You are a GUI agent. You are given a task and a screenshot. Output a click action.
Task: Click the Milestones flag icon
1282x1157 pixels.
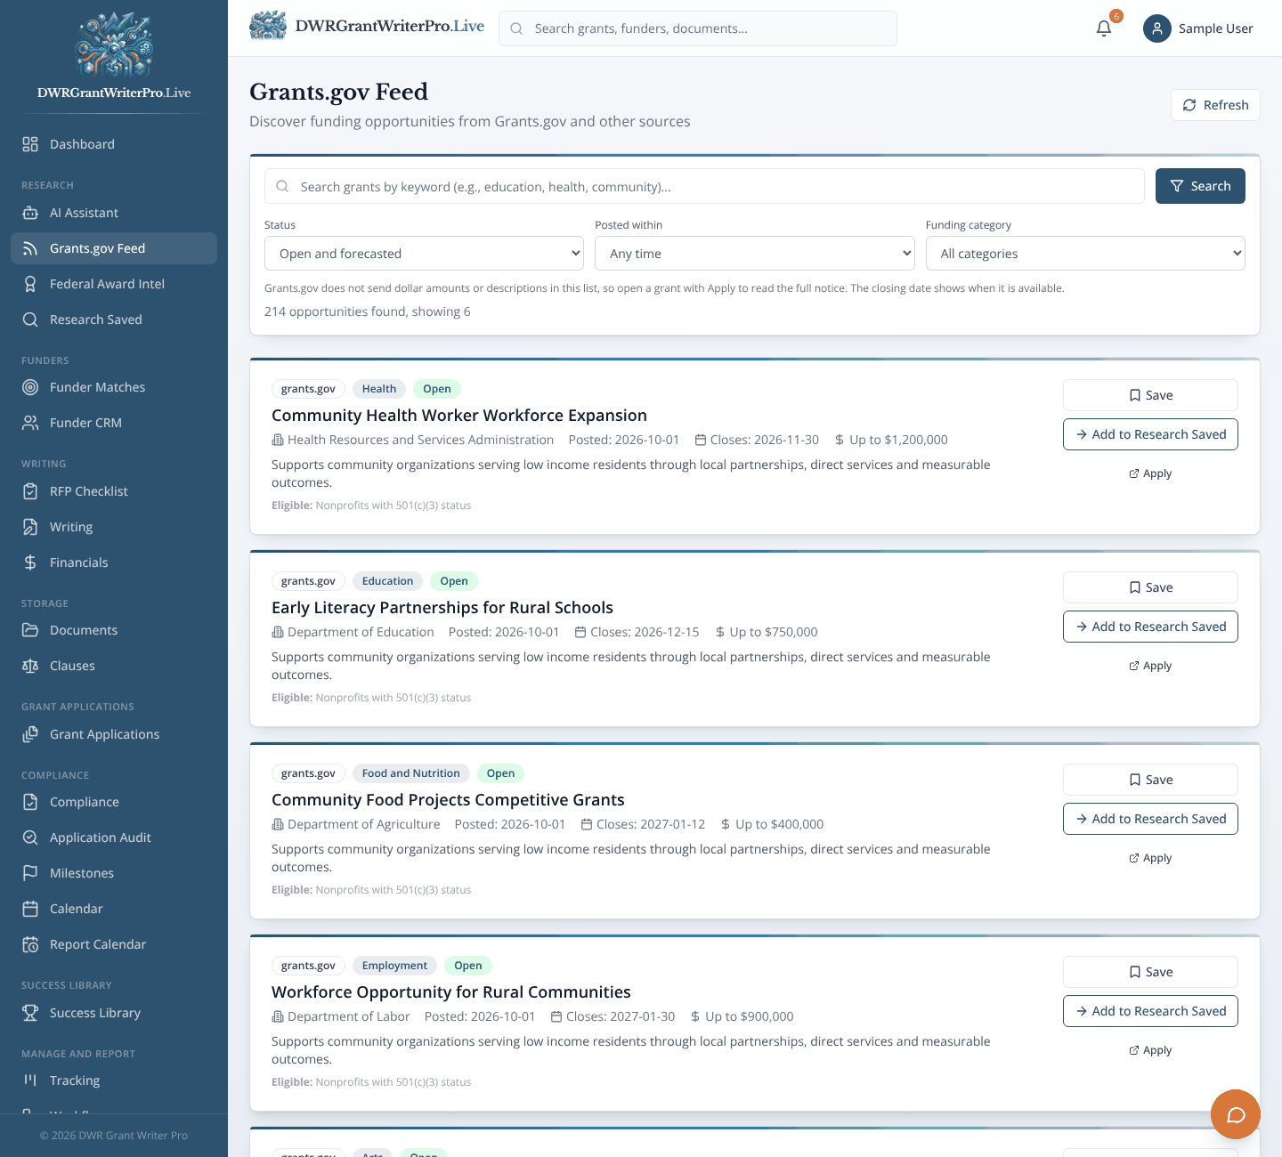coord(30,873)
